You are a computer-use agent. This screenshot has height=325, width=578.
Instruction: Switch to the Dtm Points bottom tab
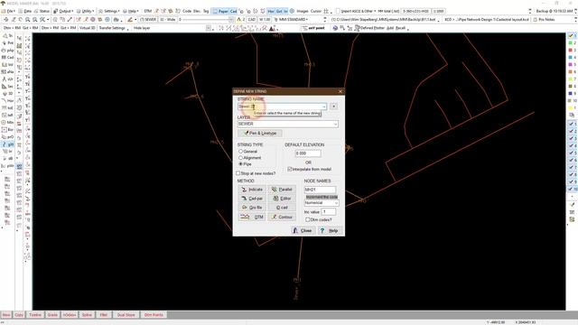click(x=154, y=315)
